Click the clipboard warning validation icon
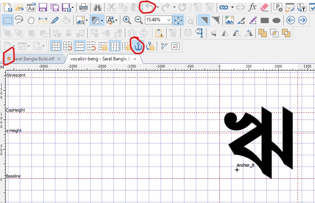The width and height of the screenshot is (315, 203). pyautogui.click(x=159, y=33)
